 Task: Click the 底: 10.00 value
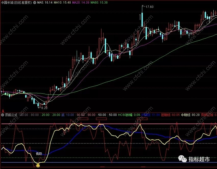click(68, 115)
